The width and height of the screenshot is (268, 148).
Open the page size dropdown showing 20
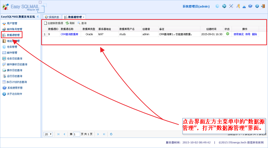pyautogui.click(x=48, y=134)
